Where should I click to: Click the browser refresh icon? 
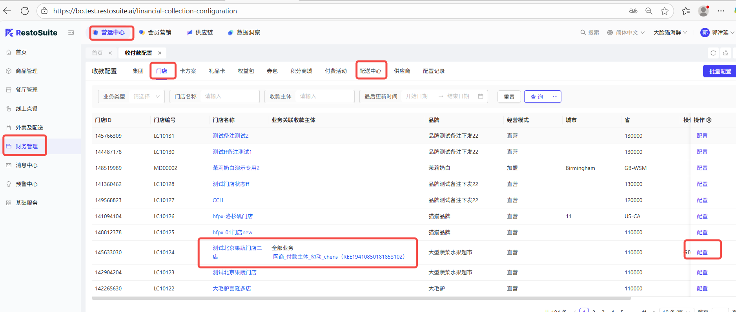pos(25,11)
